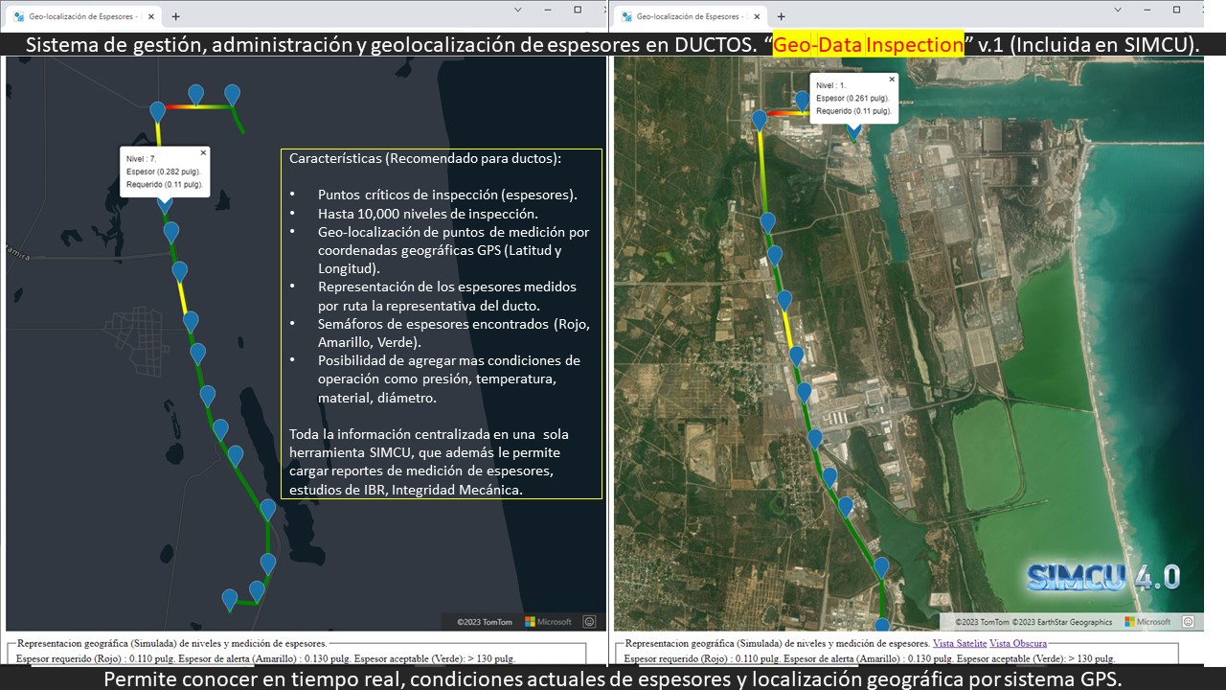Select the pin at the red segment's start on satellite map
The width and height of the screenshot is (1226, 690).
tap(760, 119)
